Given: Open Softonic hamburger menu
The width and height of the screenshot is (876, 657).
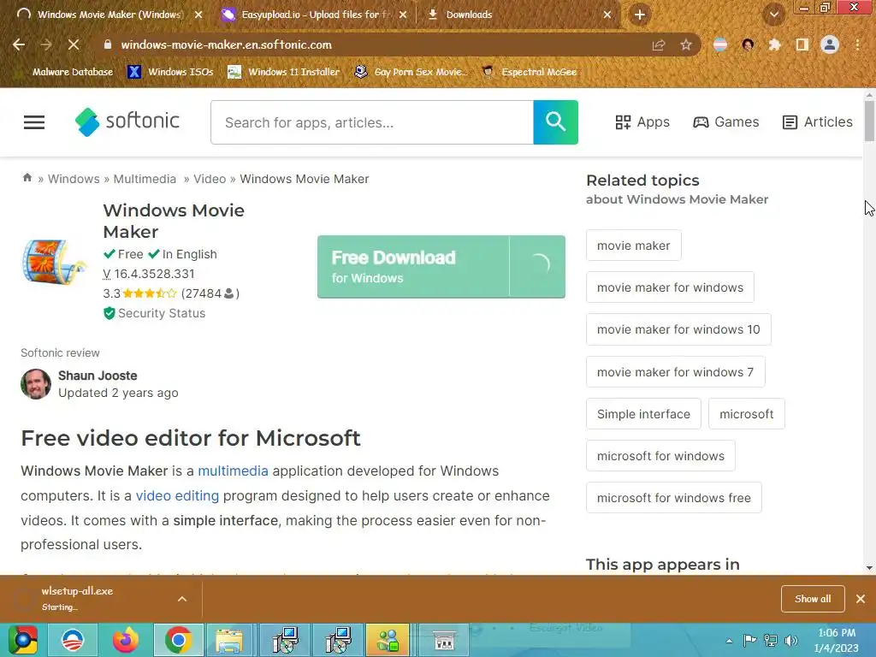Looking at the screenshot, I should coord(34,121).
